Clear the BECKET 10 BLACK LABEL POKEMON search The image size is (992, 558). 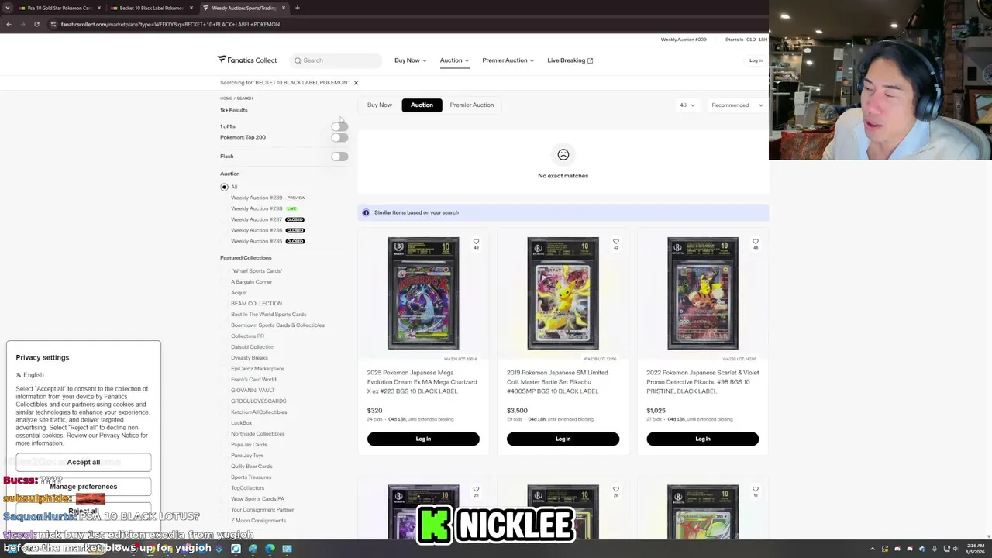356,83
